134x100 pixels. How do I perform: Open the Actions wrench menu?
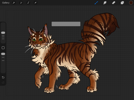(x=14, y=3)
